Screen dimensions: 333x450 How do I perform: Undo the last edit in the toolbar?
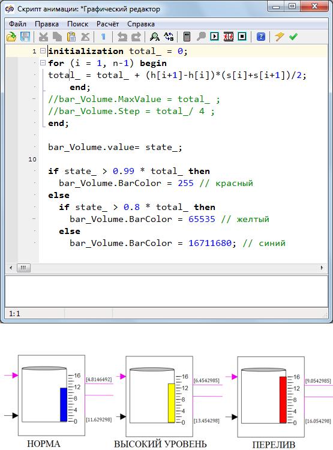pyautogui.click(x=122, y=37)
